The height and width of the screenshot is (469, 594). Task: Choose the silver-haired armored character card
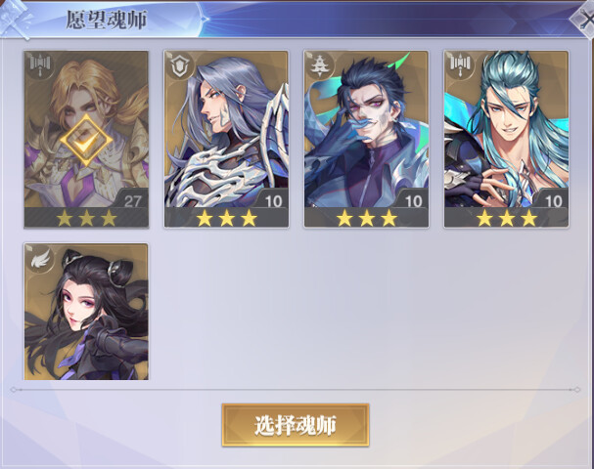pos(226,140)
